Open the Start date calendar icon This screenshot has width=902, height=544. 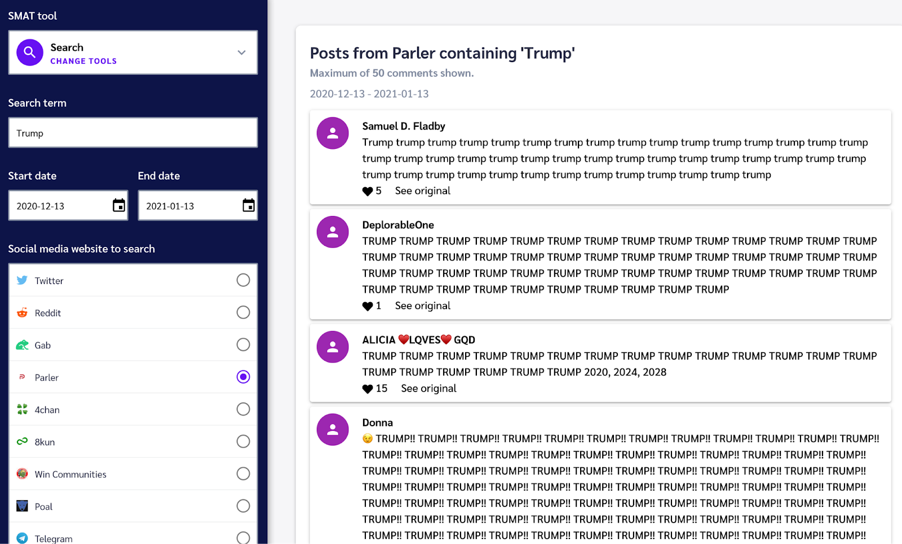[x=119, y=206]
